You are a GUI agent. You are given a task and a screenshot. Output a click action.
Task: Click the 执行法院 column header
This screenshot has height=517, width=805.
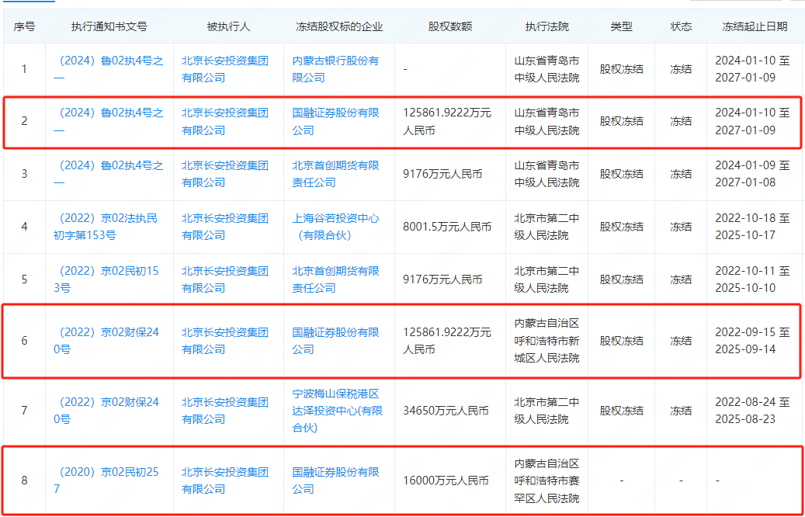[546, 26]
